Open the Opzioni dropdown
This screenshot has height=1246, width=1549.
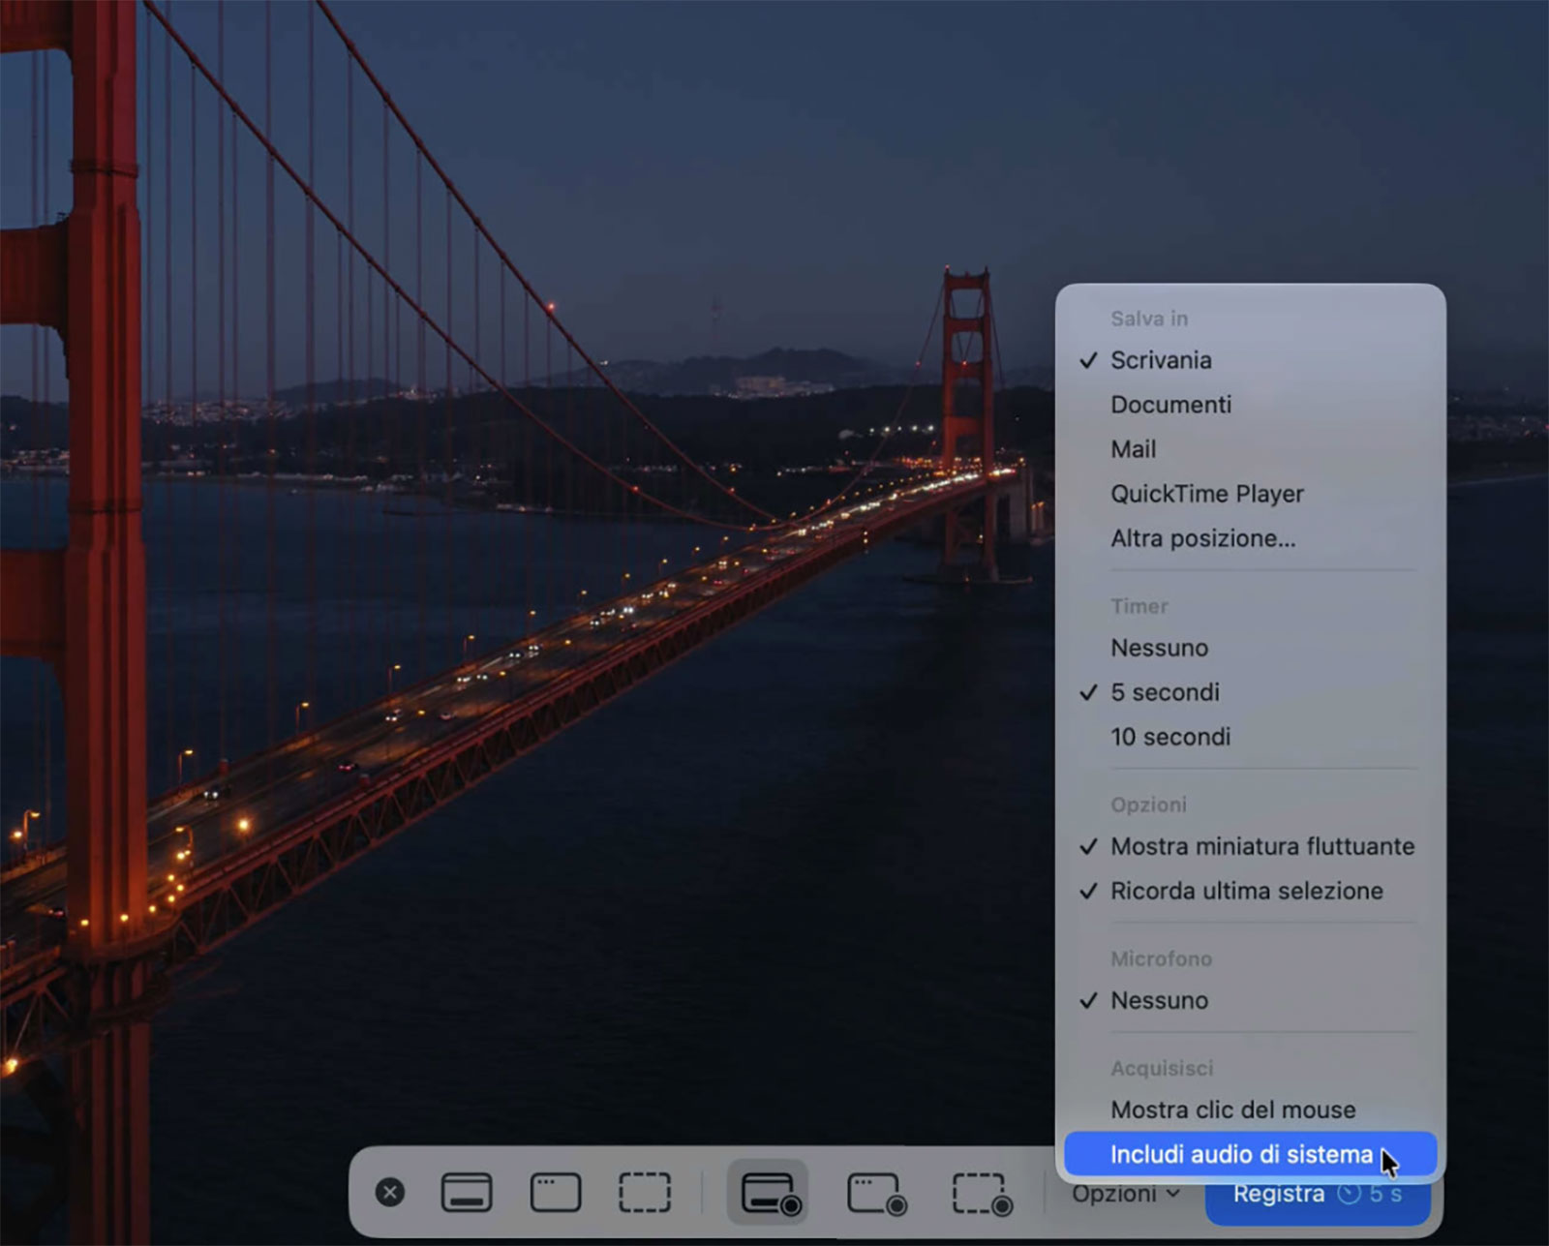click(1126, 1194)
